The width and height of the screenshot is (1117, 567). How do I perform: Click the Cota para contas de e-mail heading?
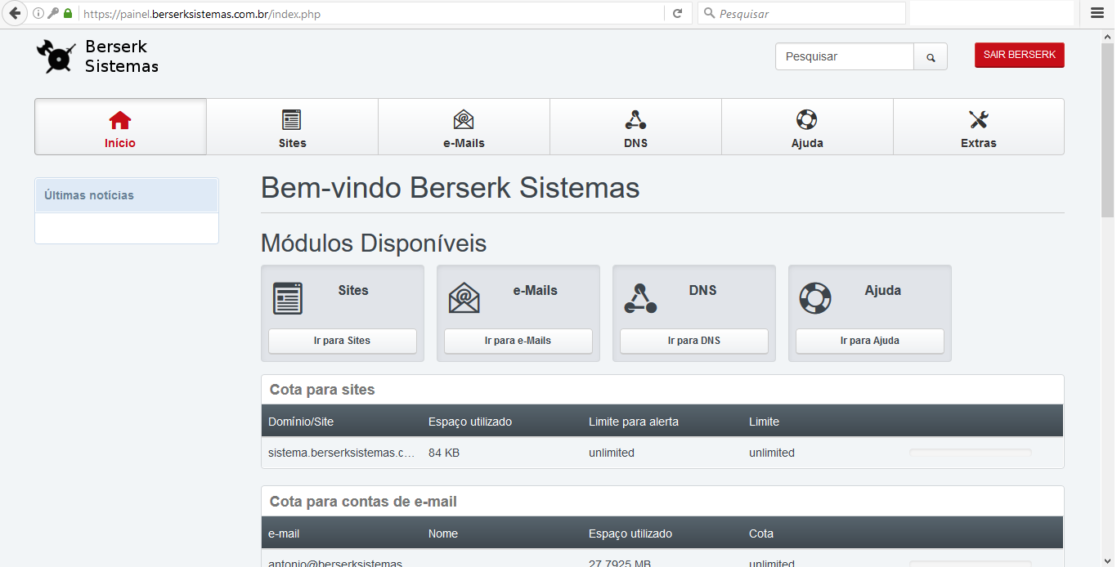click(x=363, y=502)
